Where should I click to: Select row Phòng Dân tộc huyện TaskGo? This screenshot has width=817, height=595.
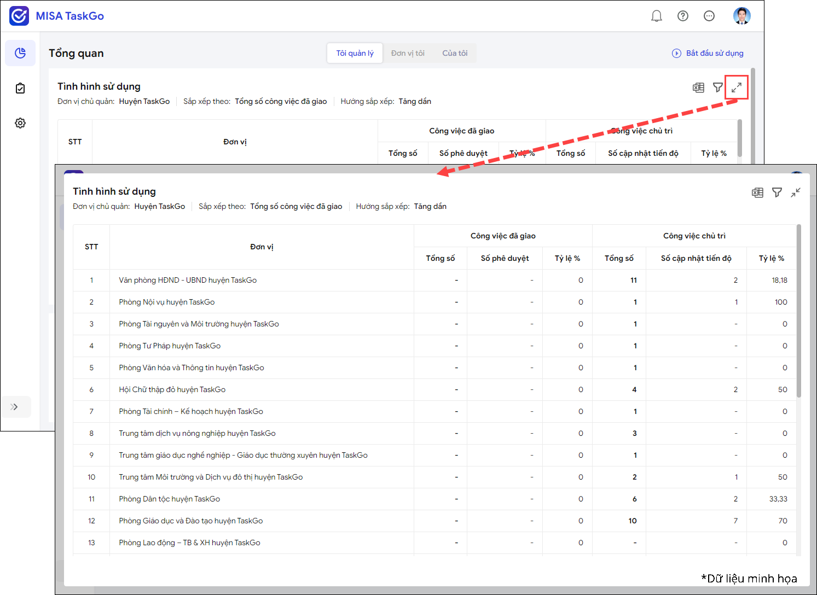point(434,499)
